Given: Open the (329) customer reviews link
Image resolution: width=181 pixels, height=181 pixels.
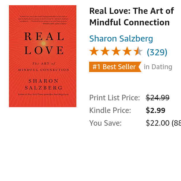Looking at the screenshot, I should [x=157, y=52].
